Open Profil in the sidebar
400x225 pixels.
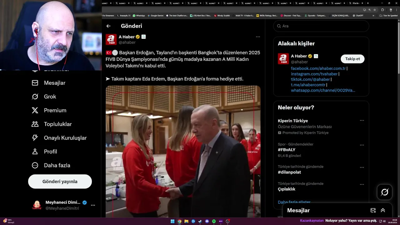pyautogui.click(x=44, y=152)
